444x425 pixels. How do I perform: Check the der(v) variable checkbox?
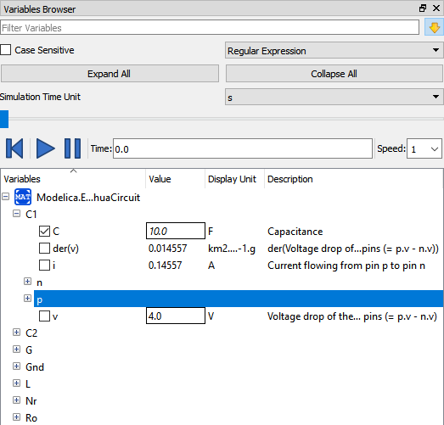(x=44, y=249)
